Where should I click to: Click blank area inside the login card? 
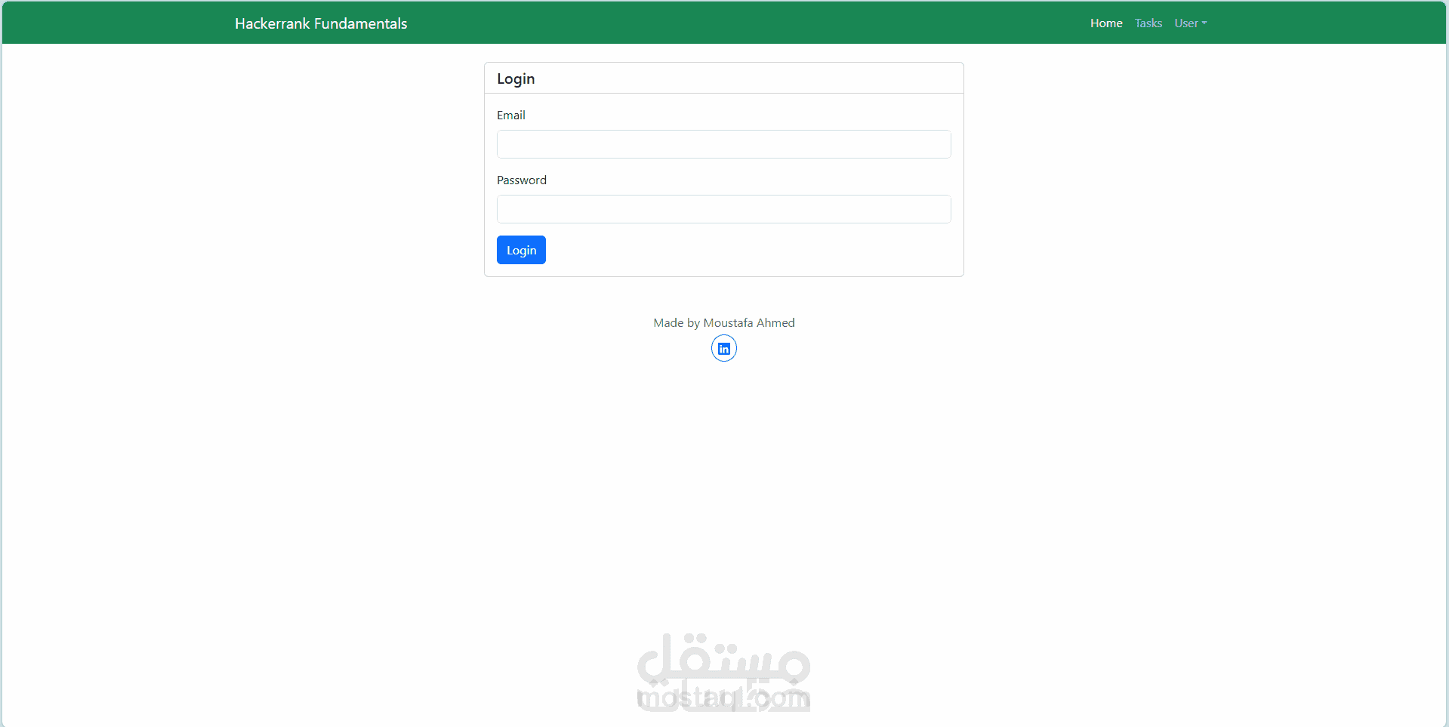coord(755,251)
